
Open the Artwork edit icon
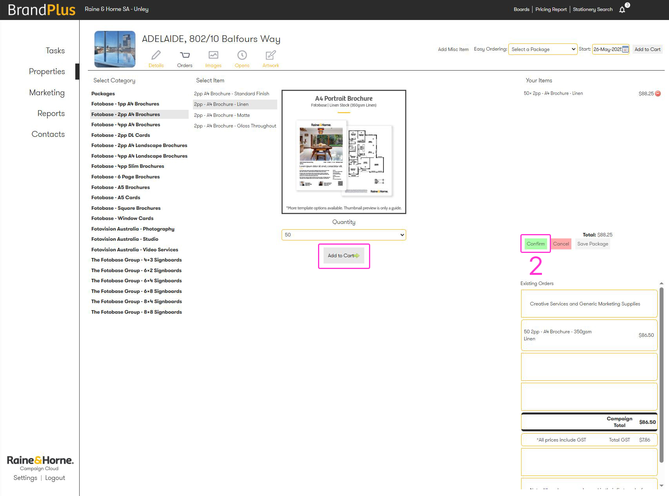click(271, 55)
